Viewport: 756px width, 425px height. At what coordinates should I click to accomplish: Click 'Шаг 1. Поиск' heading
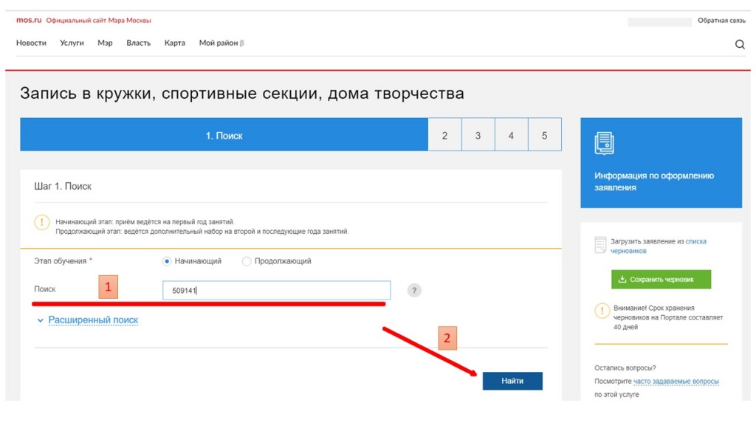63,186
